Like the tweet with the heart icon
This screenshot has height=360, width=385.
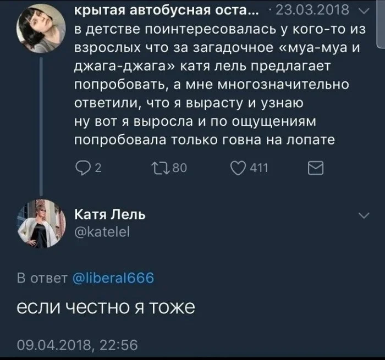click(x=239, y=169)
